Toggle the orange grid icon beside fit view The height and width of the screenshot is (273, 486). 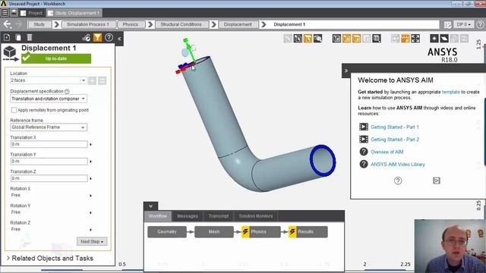[406, 39]
